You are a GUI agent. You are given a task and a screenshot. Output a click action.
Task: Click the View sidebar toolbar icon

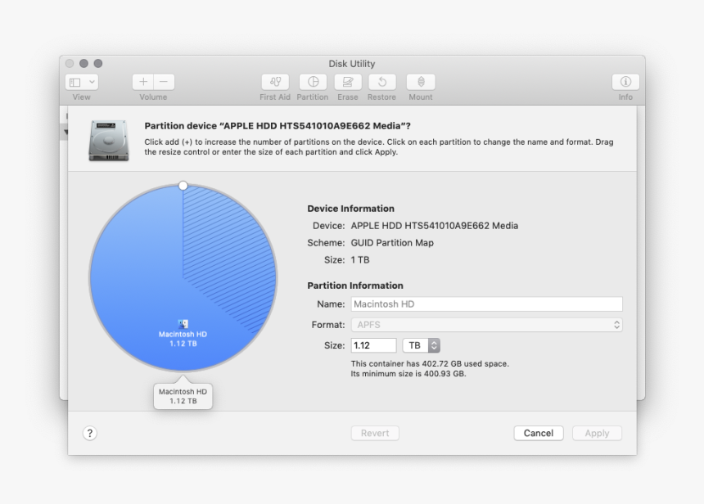pos(75,82)
